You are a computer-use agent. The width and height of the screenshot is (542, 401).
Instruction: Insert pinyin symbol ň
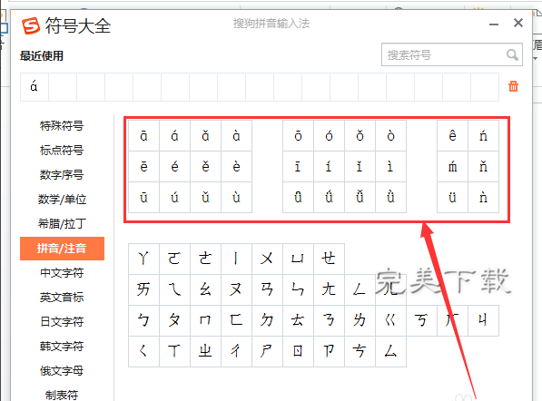tap(483, 167)
